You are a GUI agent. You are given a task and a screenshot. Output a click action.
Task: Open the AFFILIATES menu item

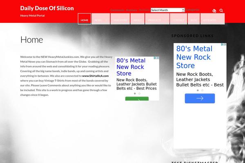(x=212, y=19)
